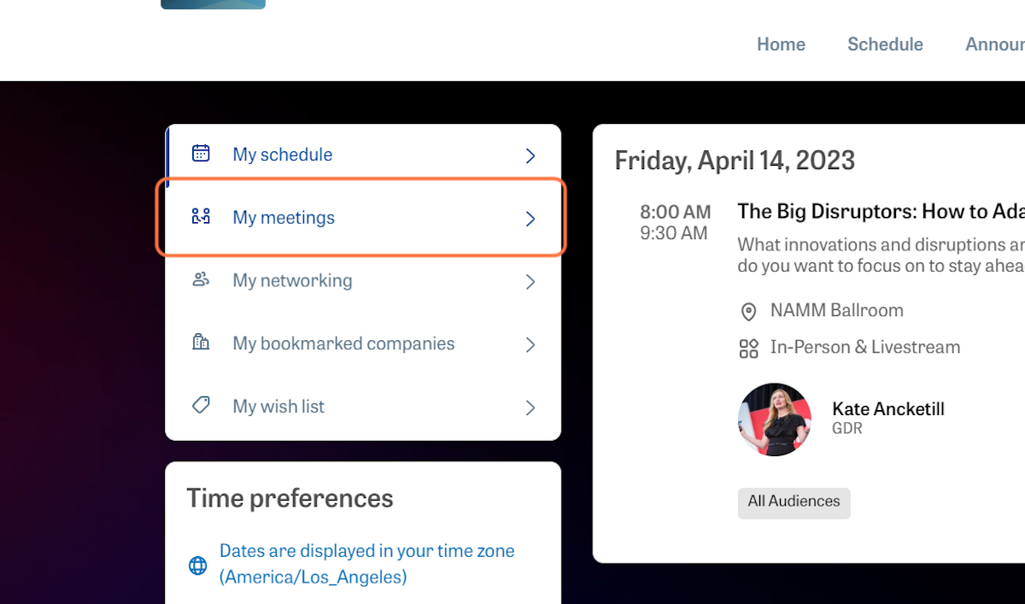The image size is (1025, 604).
Task: Open the My wish list chevron
Action: click(530, 408)
